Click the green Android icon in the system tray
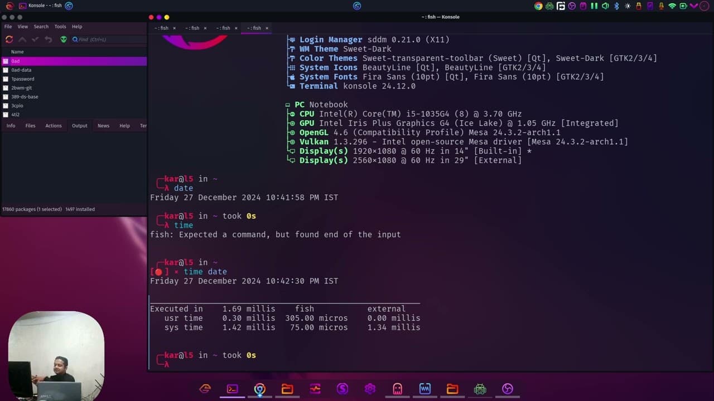Screen dimensions: 714x401 click(549, 6)
